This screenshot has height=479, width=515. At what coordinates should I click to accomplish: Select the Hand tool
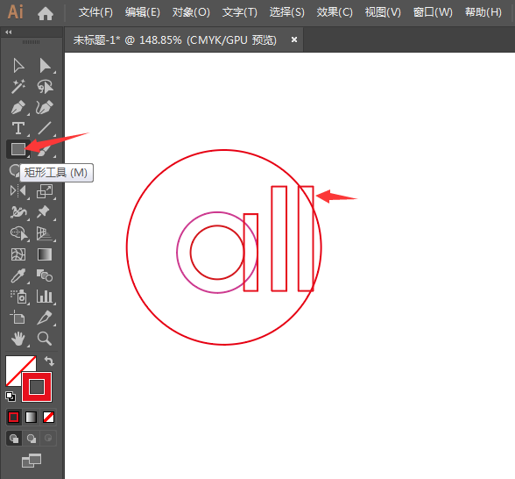pos(18,339)
